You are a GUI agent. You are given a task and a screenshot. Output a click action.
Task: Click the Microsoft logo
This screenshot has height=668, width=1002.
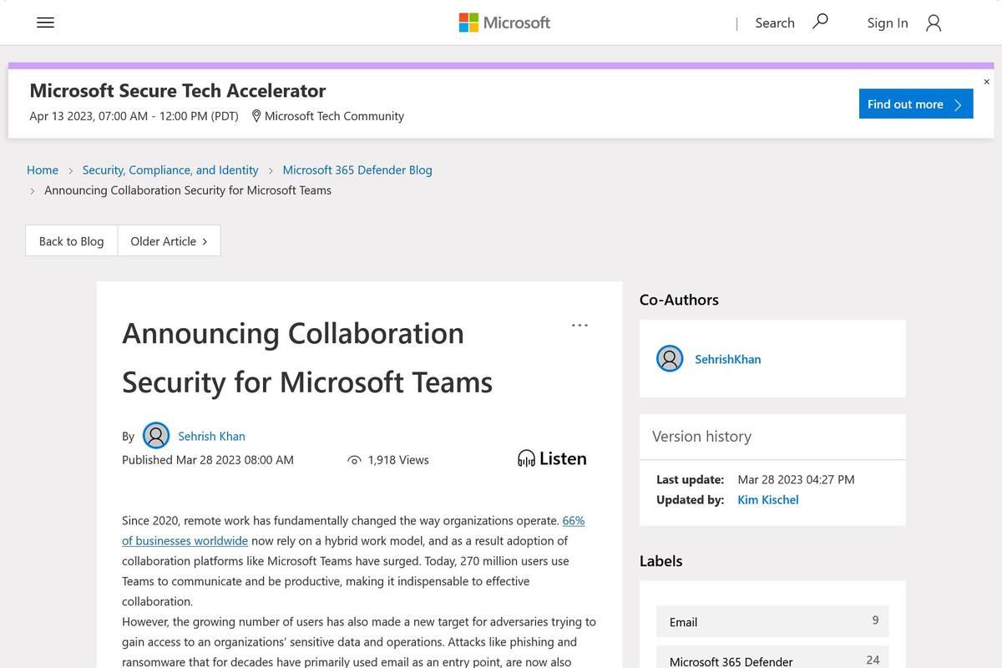(x=504, y=23)
